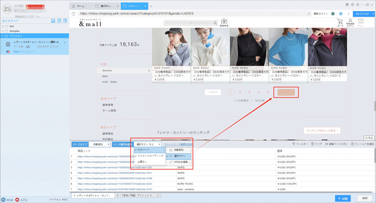Viewport: 376px width, 203px height.
Task: Open the gift icon in title bar
Action: coord(347,5)
